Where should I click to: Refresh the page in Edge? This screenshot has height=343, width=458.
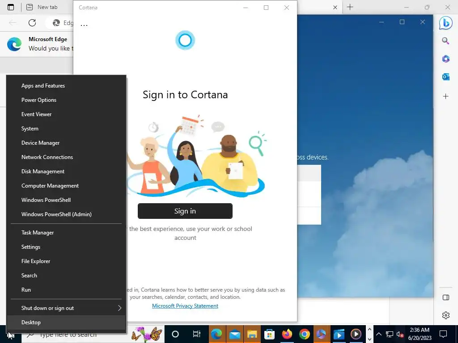click(32, 23)
